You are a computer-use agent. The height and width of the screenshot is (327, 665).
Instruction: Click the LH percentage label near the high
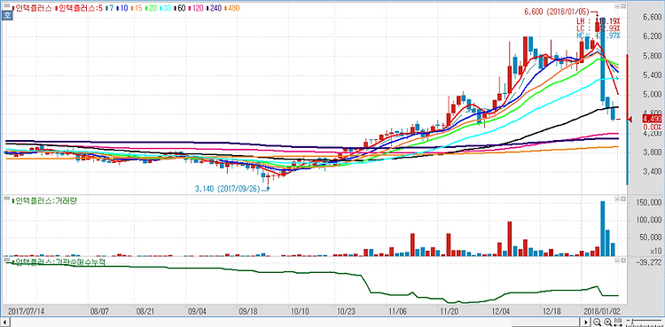(x=598, y=20)
